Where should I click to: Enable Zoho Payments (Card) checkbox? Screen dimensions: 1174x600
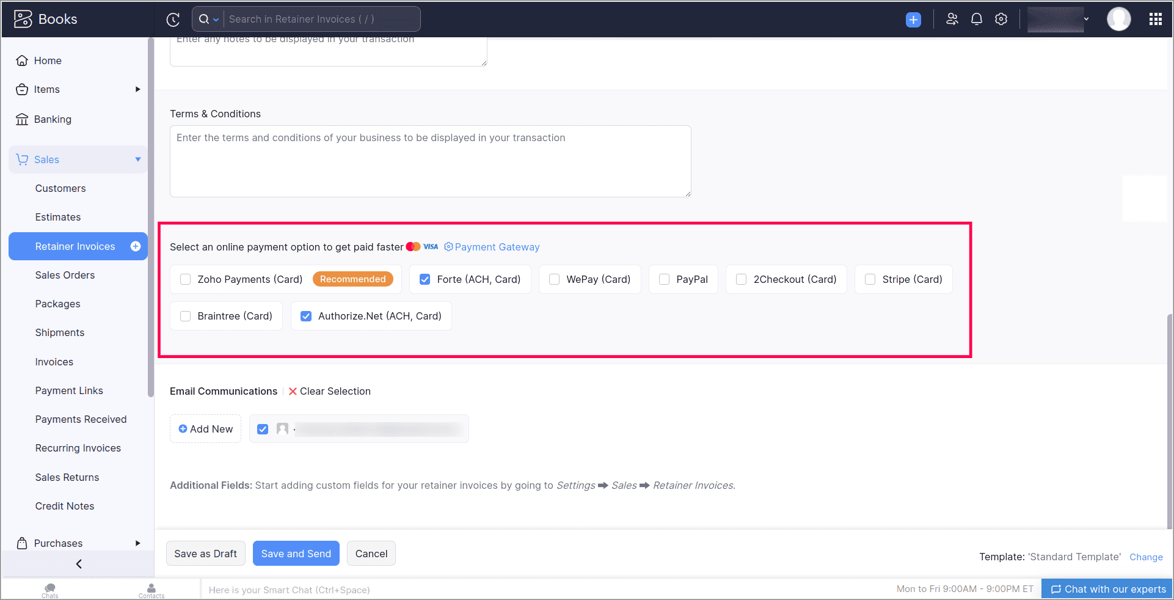click(x=185, y=279)
